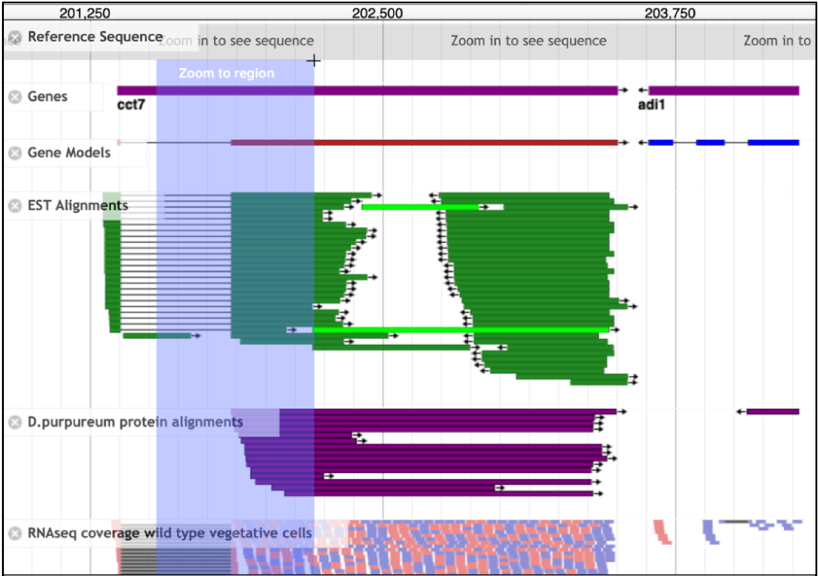Select the purple protein alignment near adi1

coord(773,412)
